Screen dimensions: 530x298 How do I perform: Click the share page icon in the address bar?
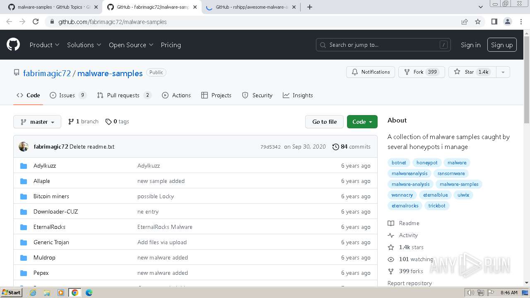click(465, 22)
